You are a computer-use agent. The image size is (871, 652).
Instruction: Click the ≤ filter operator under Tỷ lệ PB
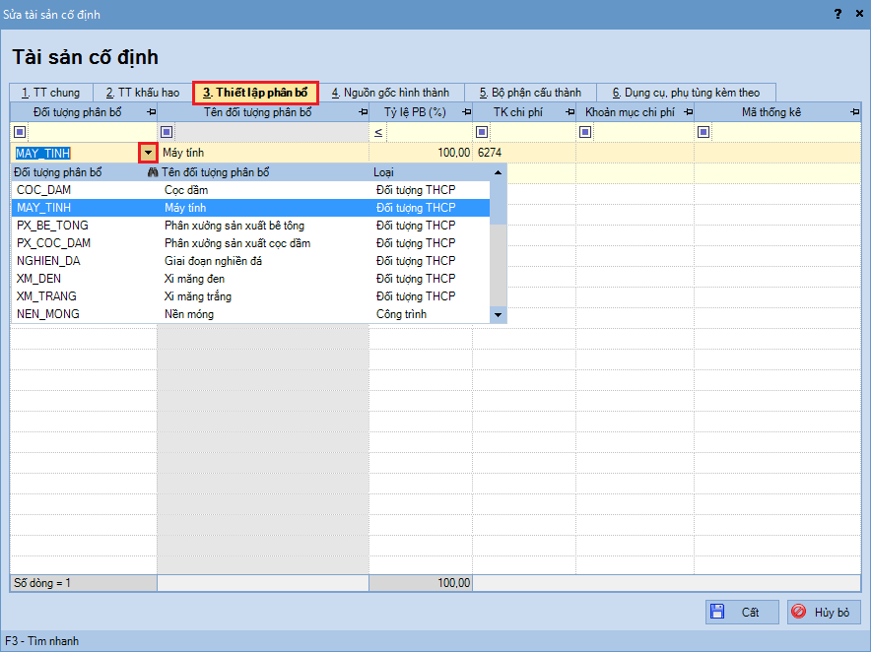point(378,132)
